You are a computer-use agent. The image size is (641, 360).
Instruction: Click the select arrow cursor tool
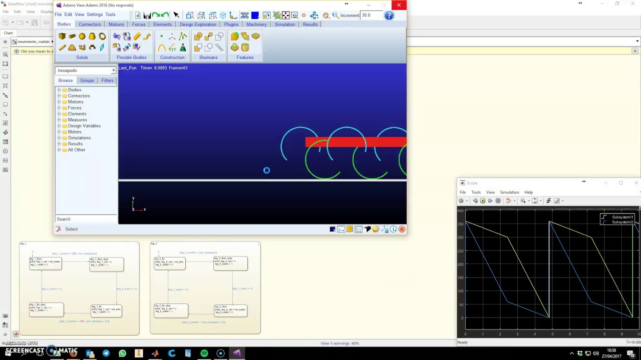click(176, 15)
